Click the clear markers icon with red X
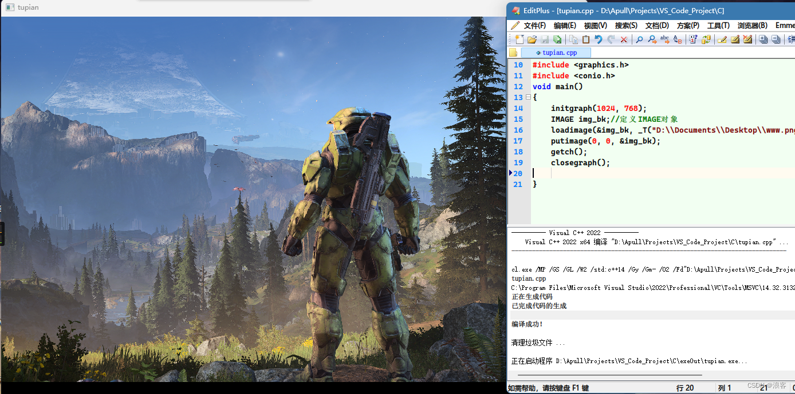795x394 pixels. click(x=747, y=39)
